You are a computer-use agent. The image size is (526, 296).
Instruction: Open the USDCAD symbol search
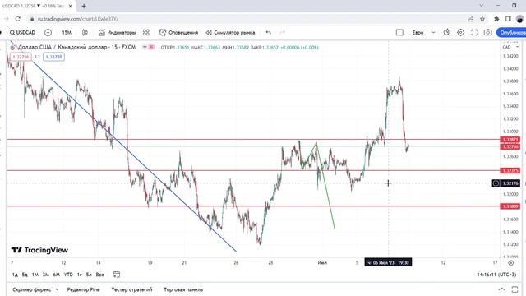pyautogui.click(x=22, y=33)
